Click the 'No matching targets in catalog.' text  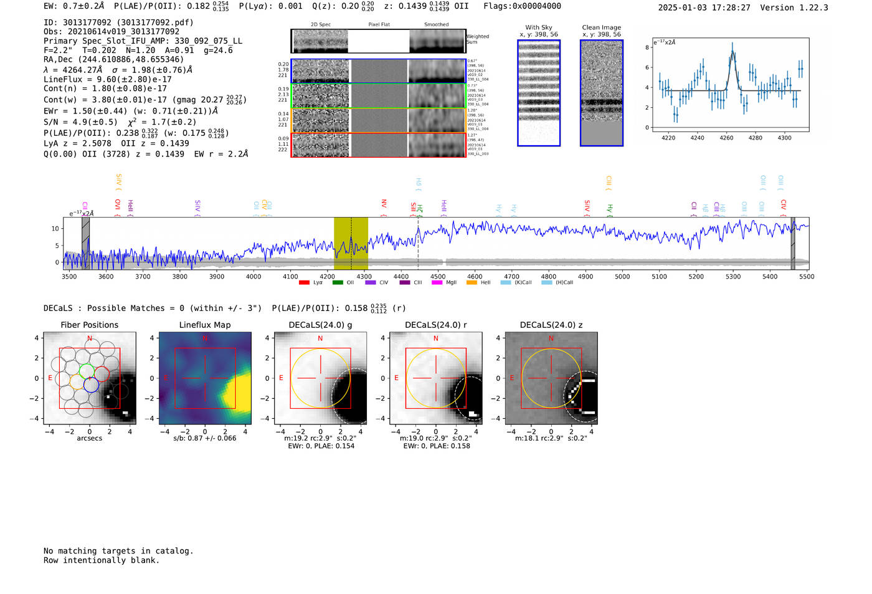point(118,551)
